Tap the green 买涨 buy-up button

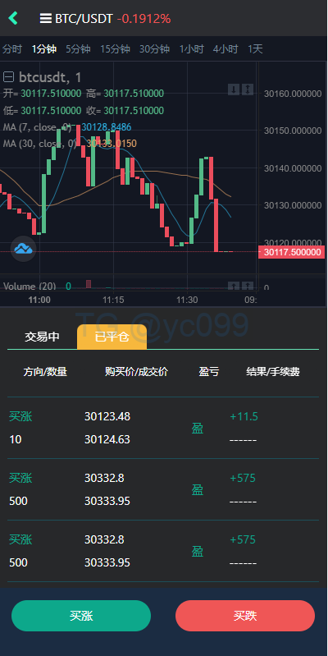(x=81, y=616)
